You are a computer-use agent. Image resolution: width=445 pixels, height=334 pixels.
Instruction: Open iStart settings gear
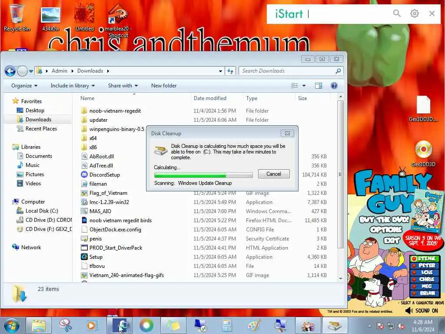point(414,13)
